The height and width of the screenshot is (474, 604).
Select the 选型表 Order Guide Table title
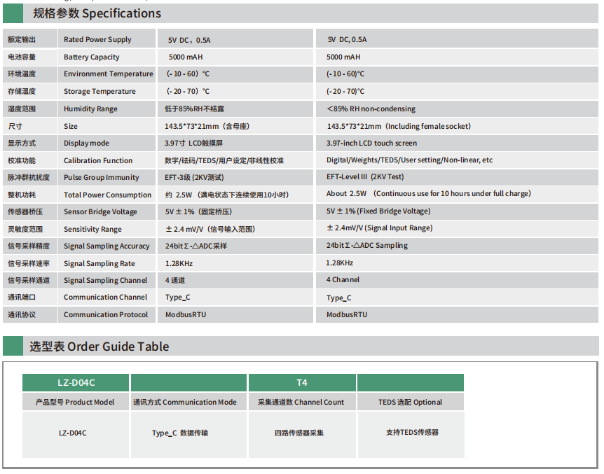(99, 347)
